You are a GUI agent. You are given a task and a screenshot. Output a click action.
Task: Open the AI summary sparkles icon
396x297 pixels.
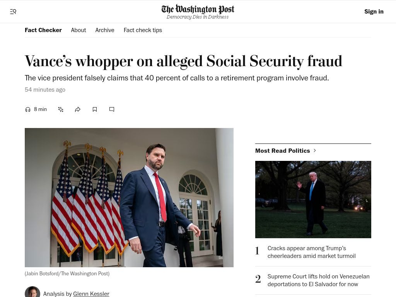[61, 109]
